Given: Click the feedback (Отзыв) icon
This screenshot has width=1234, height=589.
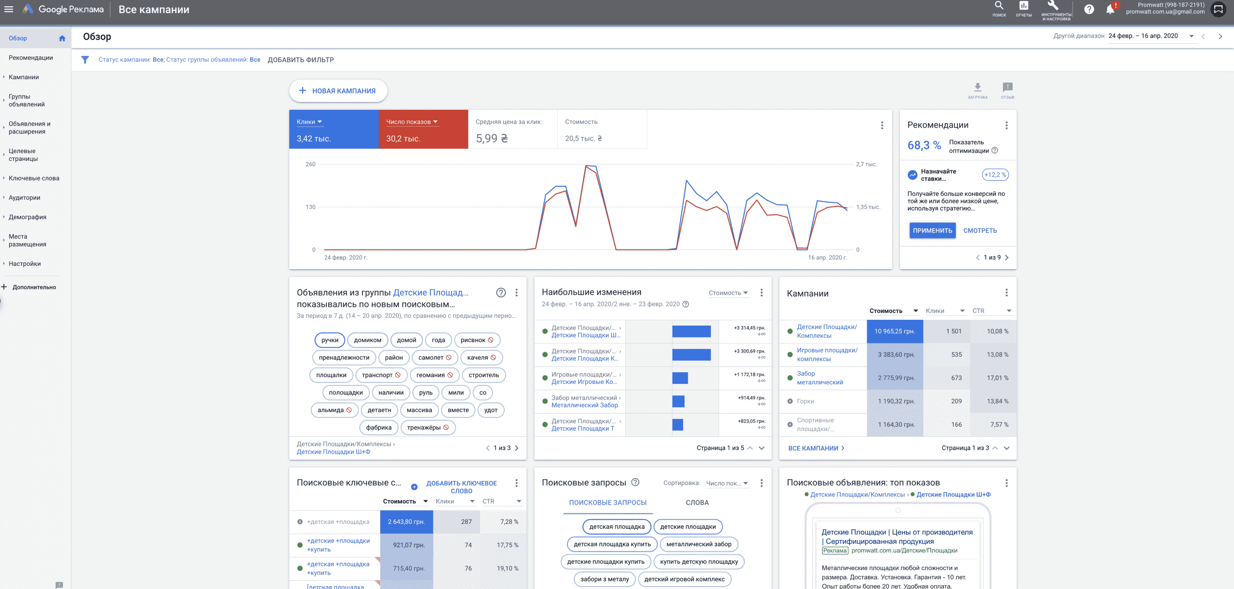Looking at the screenshot, I should 1007,90.
